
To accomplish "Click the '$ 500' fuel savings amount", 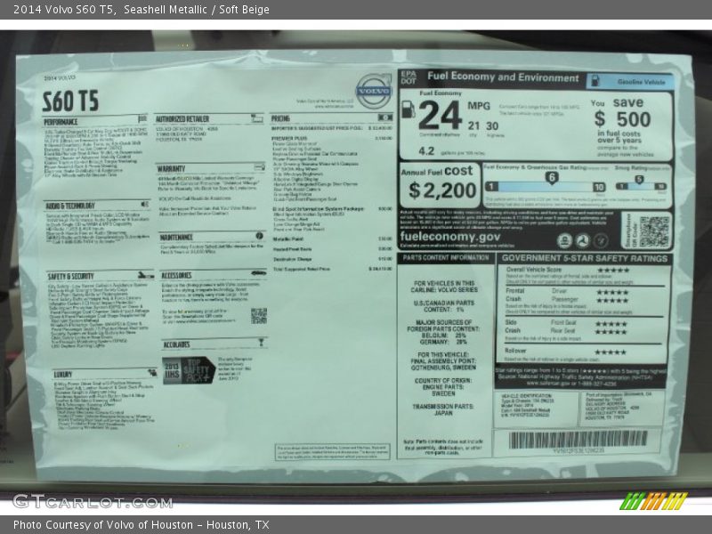I will coord(622,119).
